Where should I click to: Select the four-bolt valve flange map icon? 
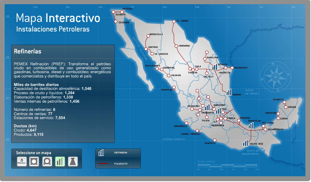coord(34,161)
